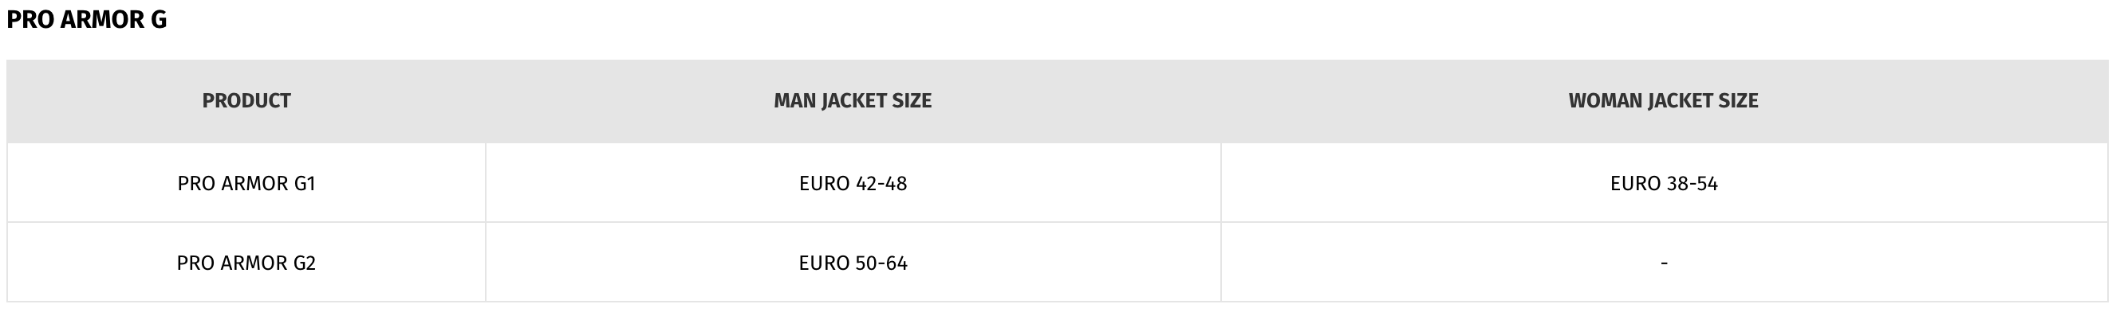Select the EURO 42-48 size cell
This screenshot has height=312, width=2120.
[x=853, y=183]
